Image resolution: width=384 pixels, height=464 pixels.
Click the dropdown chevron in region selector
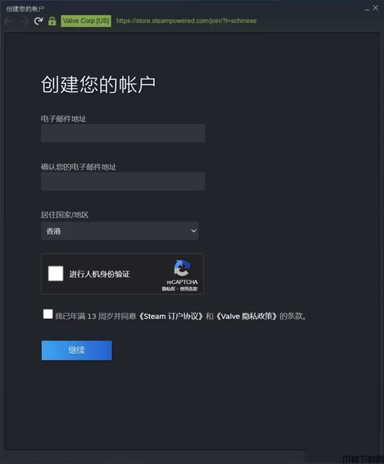tap(193, 231)
